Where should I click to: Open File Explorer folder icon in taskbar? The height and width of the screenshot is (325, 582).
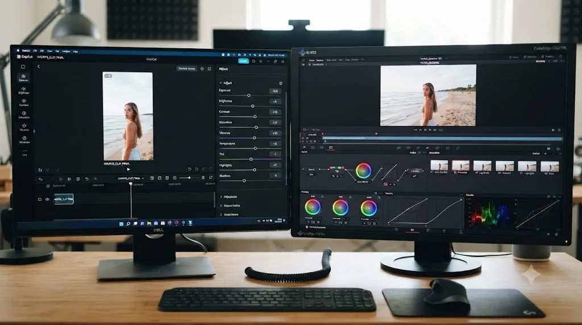149,223
